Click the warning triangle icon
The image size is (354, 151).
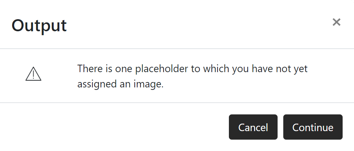[x=33, y=74]
